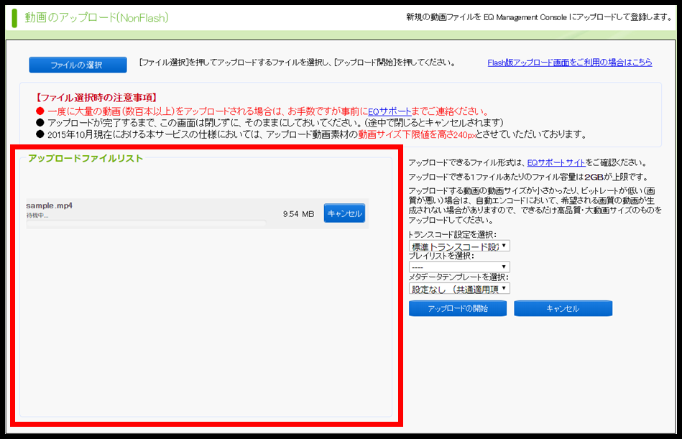
Task: Open the Flash版アップロード画面 link
Action: point(569,63)
